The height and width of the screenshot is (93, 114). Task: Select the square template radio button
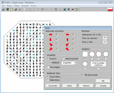pyautogui.click(x=85, y=59)
